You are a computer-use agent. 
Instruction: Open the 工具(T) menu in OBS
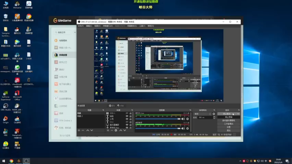coord(142,26)
